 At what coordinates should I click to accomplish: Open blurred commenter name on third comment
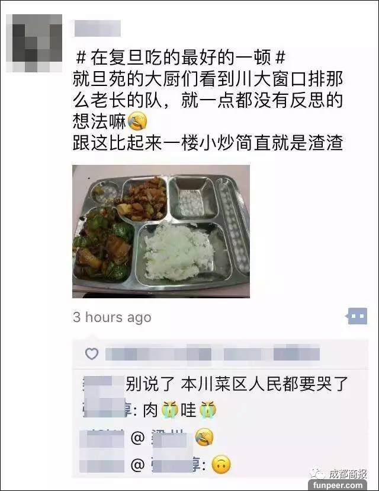(x=102, y=438)
